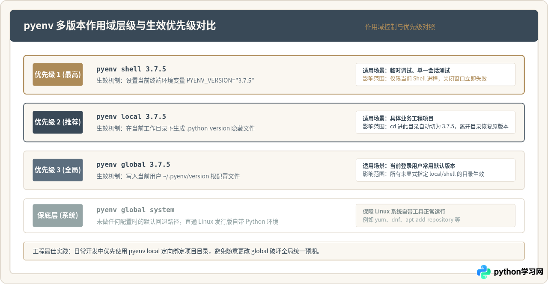Click the Python logo icon
The height and width of the screenshot is (284, 548).
pos(484,272)
